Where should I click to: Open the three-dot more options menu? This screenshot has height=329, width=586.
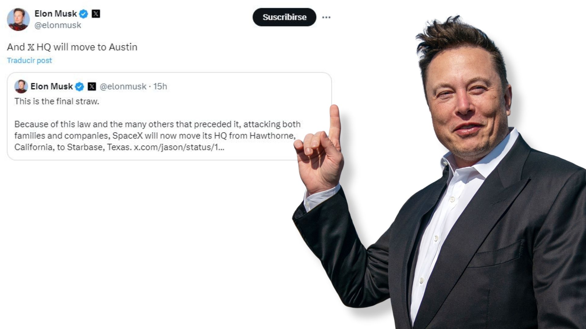pyautogui.click(x=326, y=17)
